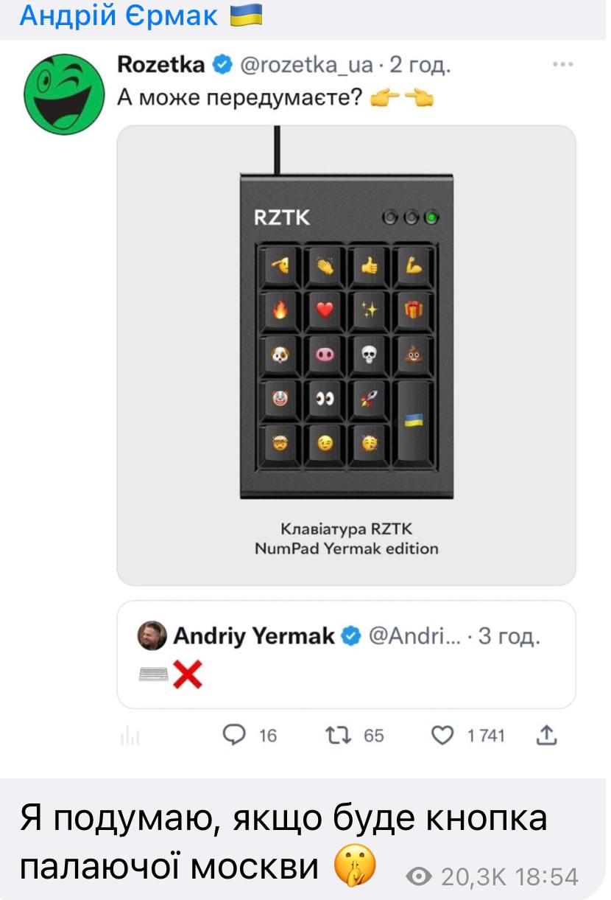Click the Ukrainian flag key on keypad
This screenshot has height=900, width=611.
click(413, 420)
